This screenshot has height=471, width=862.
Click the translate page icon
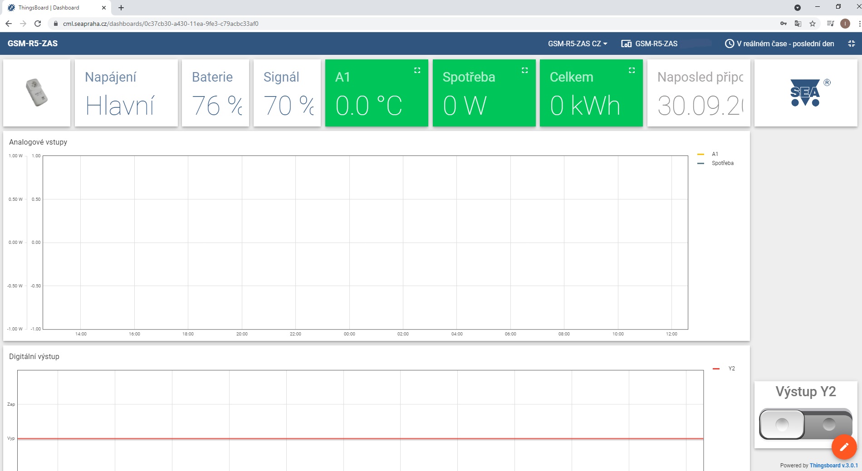pyautogui.click(x=798, y=24)
